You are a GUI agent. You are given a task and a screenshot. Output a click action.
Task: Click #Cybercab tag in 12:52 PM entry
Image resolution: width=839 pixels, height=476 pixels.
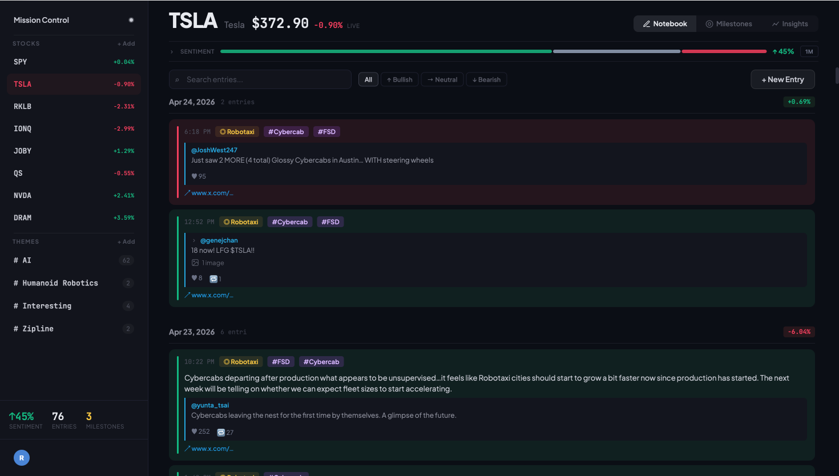pyautogui.click(x=290, y=222)
